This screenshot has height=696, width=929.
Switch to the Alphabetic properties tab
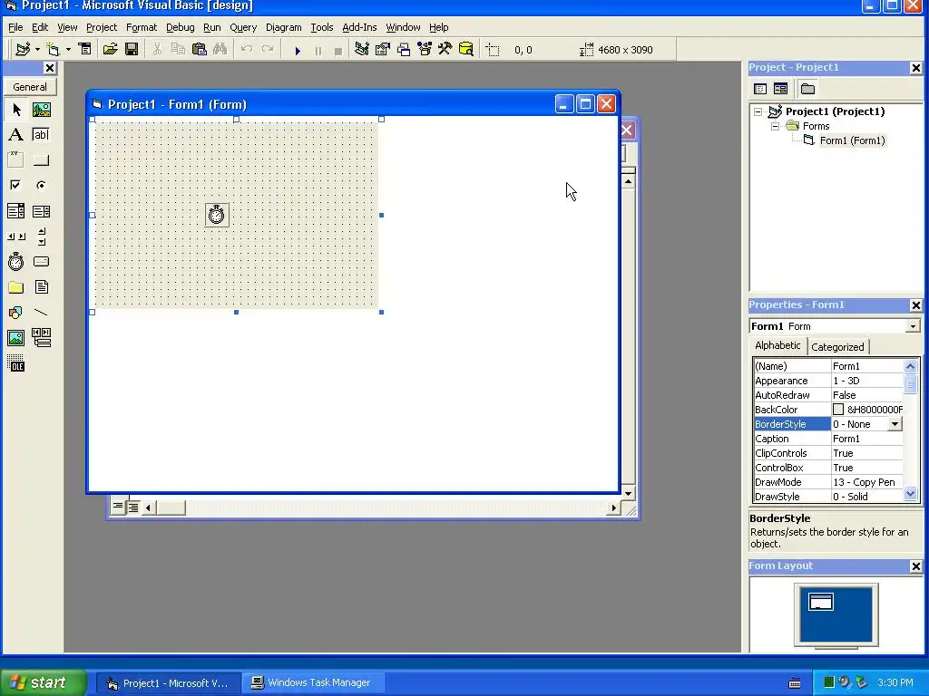[777, 345]
